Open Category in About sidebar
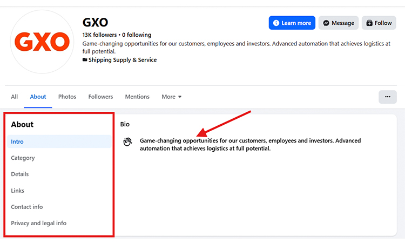 point(59,158)
